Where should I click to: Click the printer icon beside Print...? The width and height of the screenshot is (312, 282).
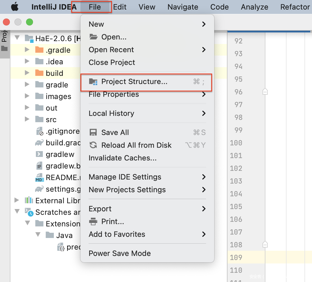93,221
